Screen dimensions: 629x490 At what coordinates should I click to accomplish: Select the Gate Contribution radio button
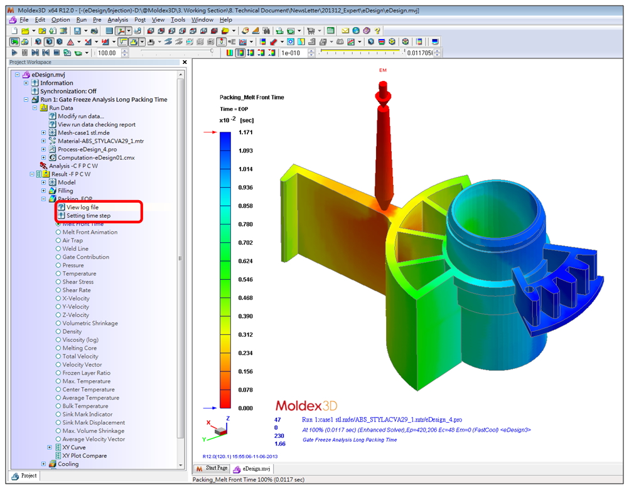58,257
